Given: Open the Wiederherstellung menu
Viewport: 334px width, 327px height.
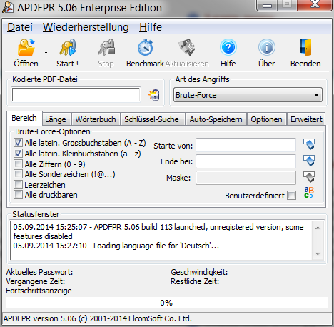Looking at the screenshot, I should click(x=86, y=27).
